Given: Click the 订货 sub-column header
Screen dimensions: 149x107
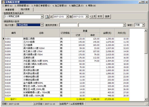Looking at the screenshot, I should click(78, 35).
